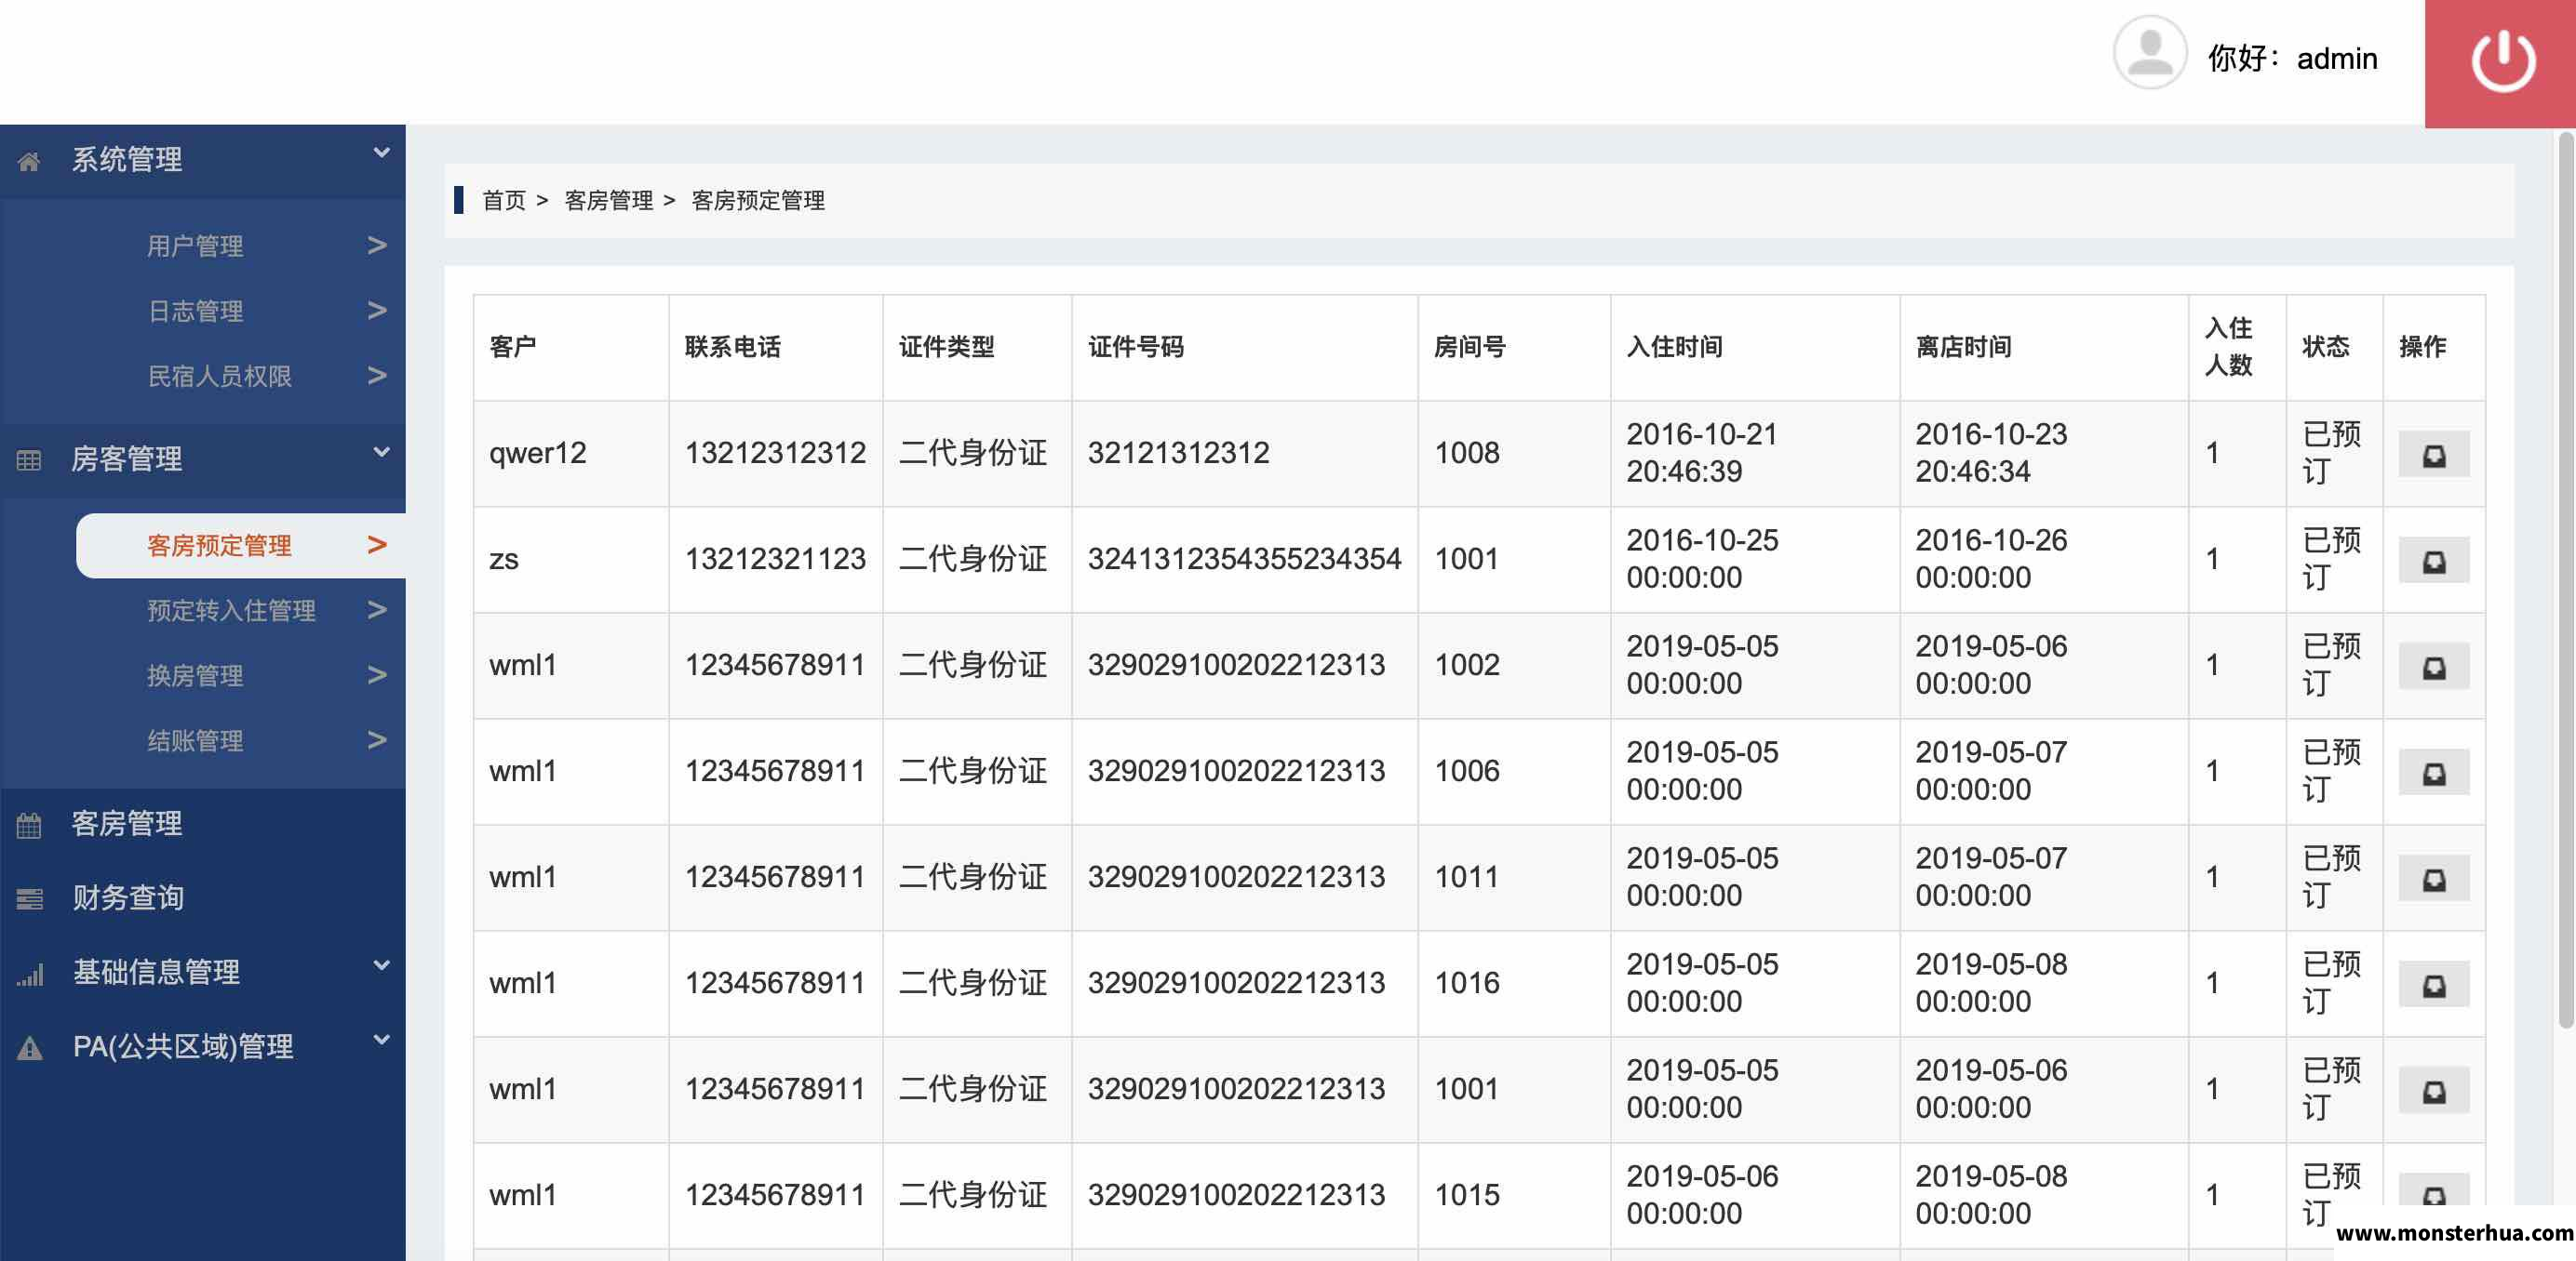Click the arrow next to 预定转入住管理

[x=377, y=609]
